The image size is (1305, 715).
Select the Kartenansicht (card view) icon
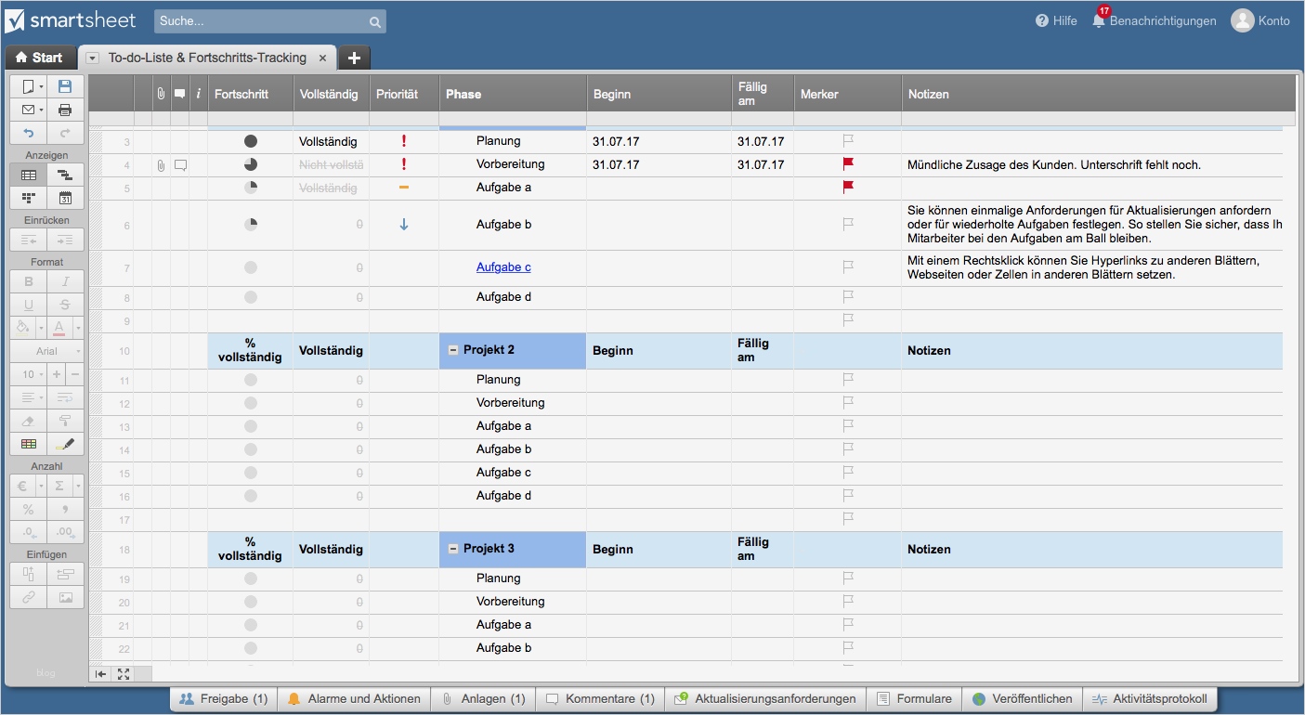pyautogui.click(x=28, y=197)
